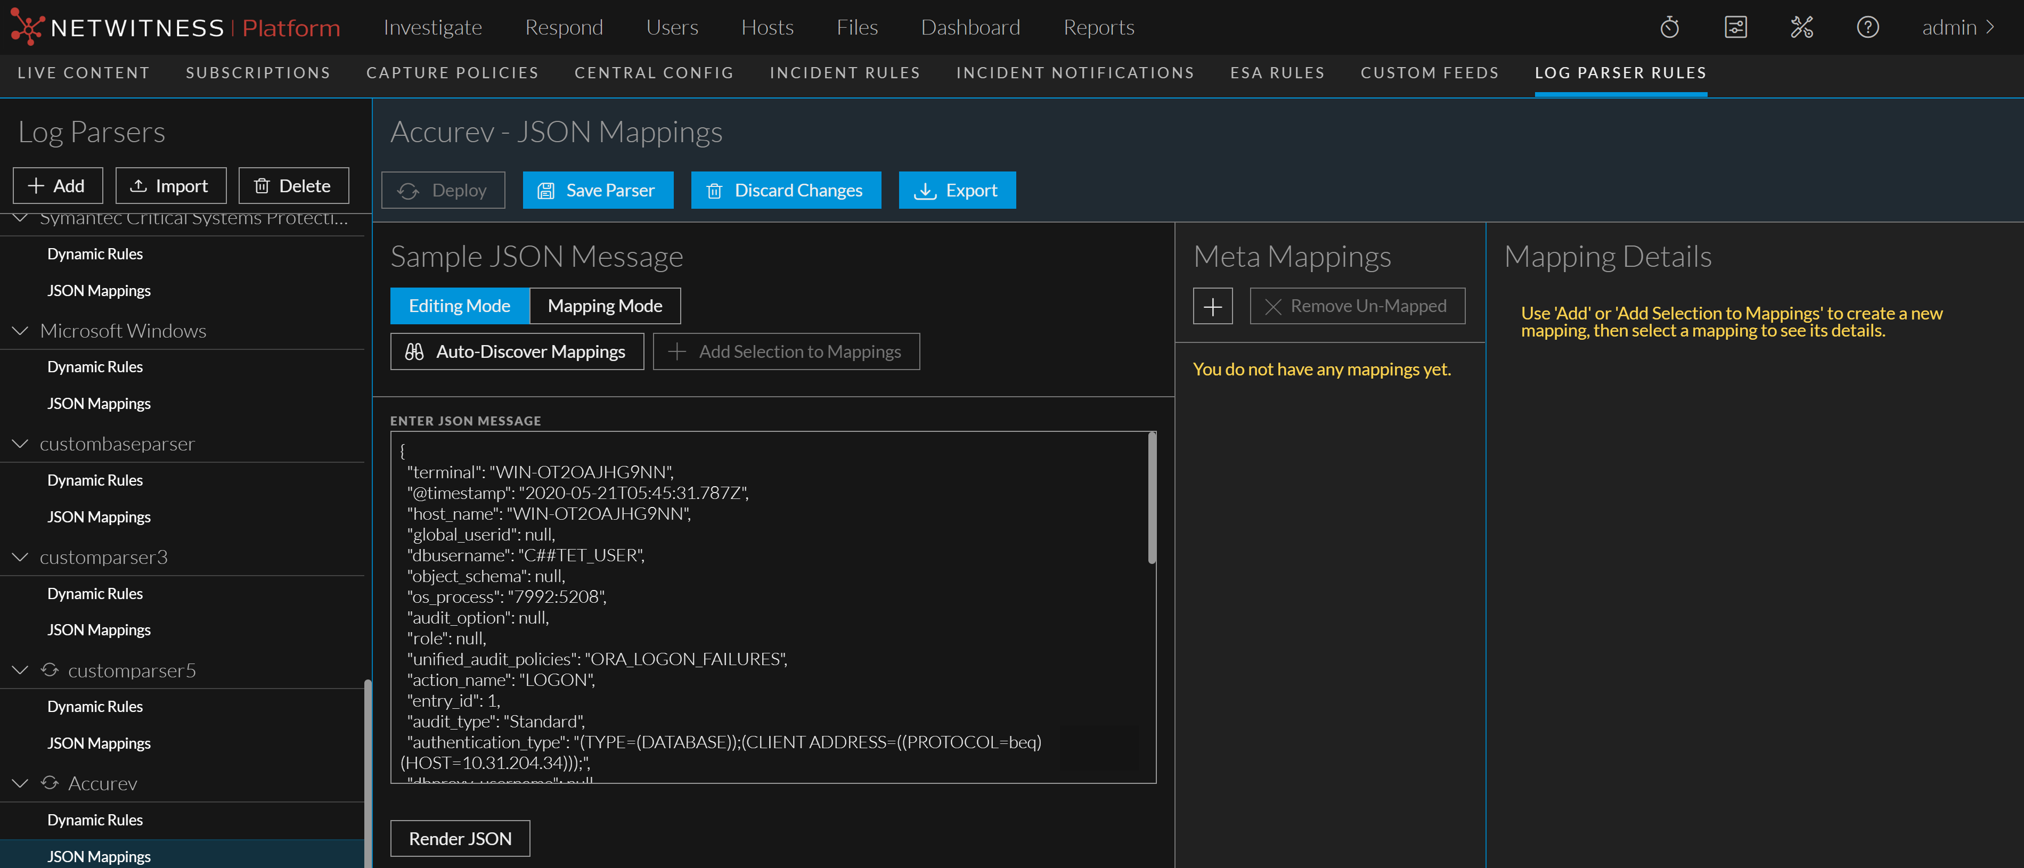Click the Auto-Discover Mappings binoculars icon
2024x868 pixels.
click(415, 351)
